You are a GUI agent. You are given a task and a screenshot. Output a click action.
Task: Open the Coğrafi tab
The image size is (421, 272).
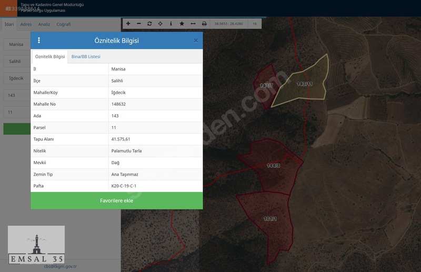pyautogui.click(x=64, y=24)
